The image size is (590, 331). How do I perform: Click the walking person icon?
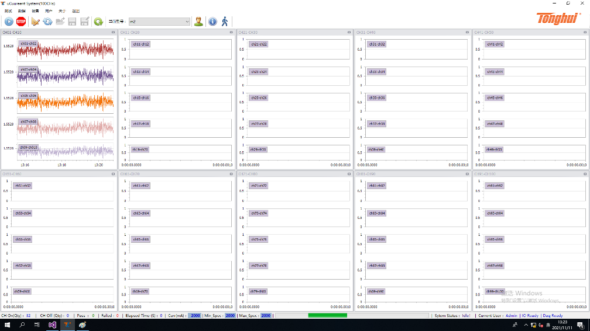[x=224, y=22]
